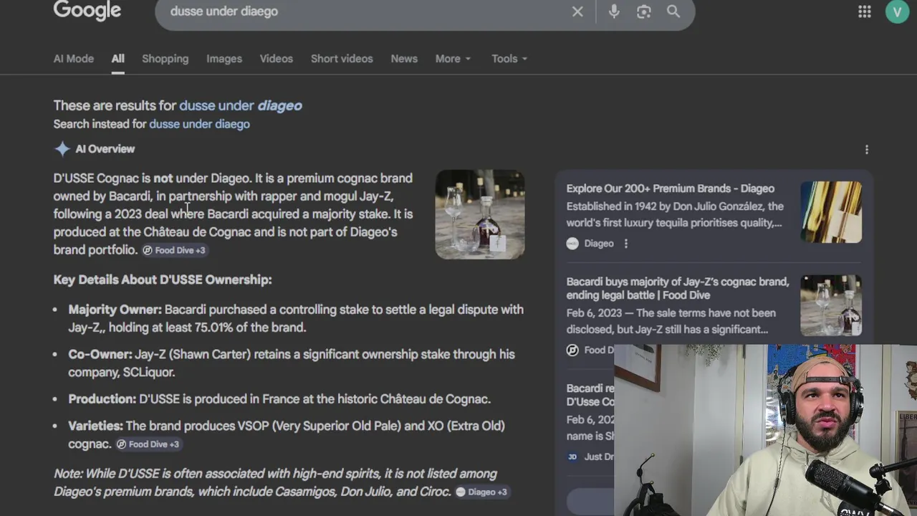Open the Diageo +3 source chip
917x516 pixels.
(481, 492)
